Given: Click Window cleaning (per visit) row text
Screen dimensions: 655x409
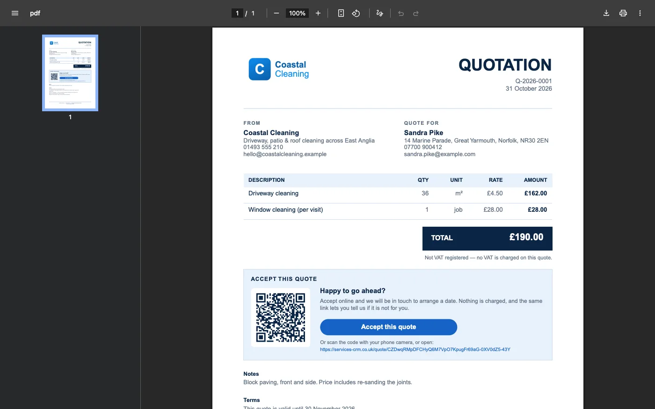Looking at the screenshot, I should 285,209.
